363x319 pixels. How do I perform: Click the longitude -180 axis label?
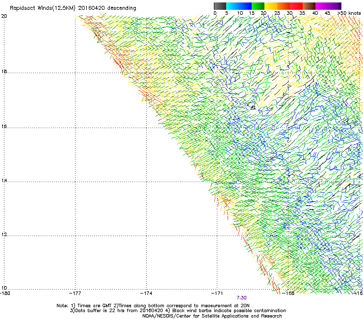(5, 293)
